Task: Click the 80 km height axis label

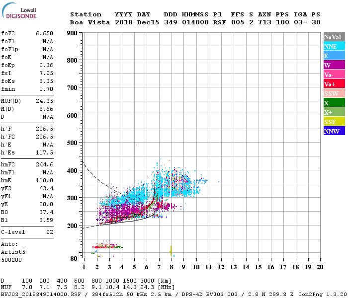Action: [74, 259]
